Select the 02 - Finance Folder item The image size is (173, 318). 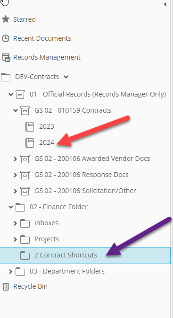58,207
